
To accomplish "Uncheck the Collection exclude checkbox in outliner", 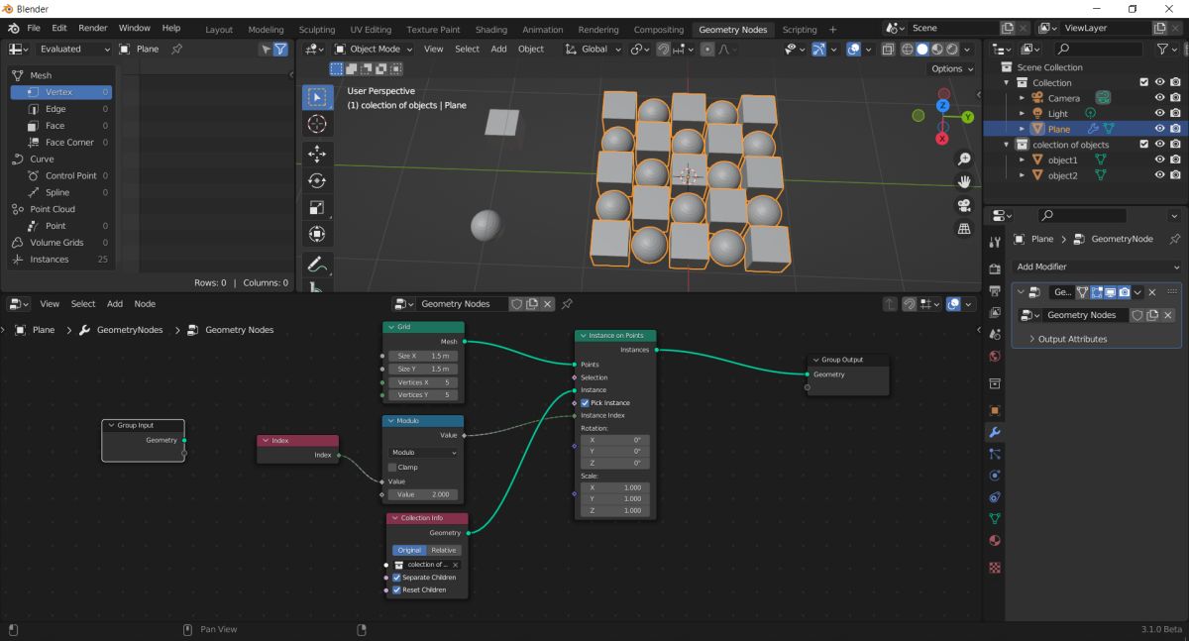I will coord(1144,82).
